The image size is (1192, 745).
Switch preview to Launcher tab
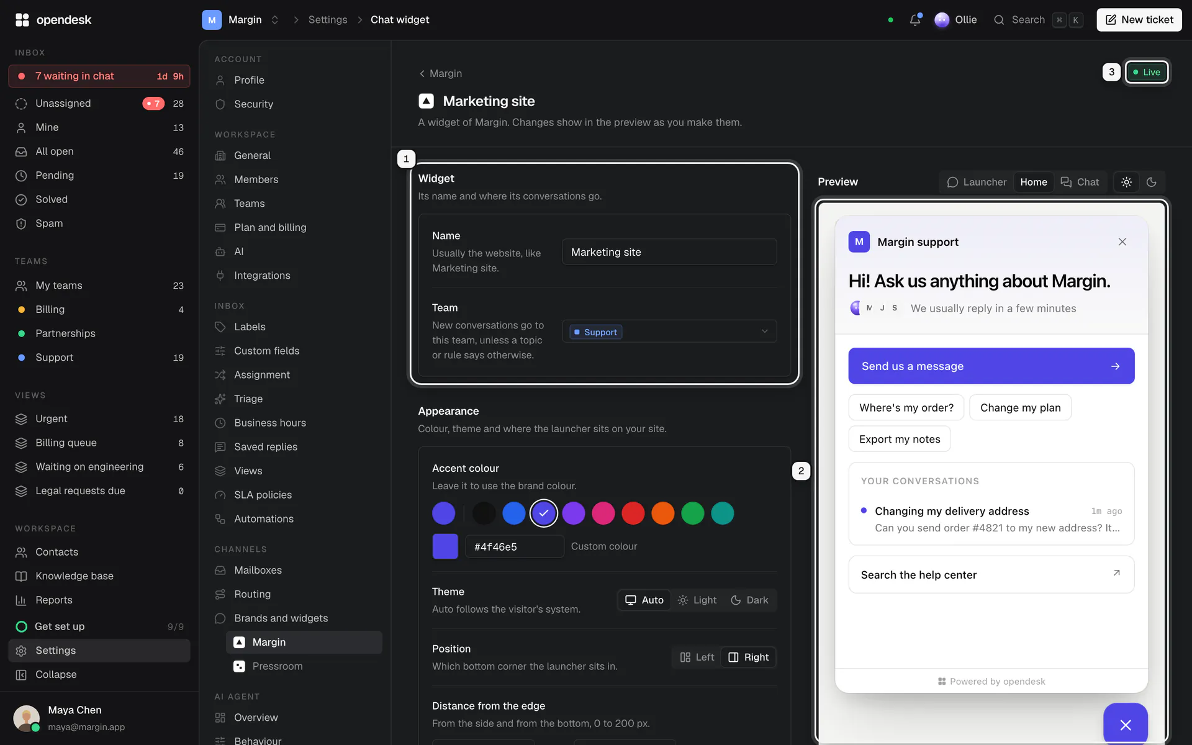click(x=977, y=182)
